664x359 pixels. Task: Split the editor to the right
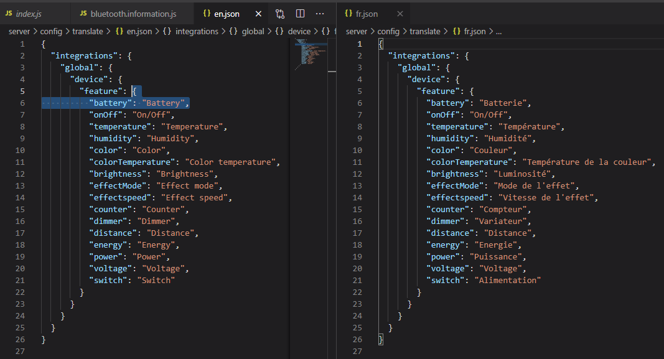pyautogui.click(x=300, y=14)
